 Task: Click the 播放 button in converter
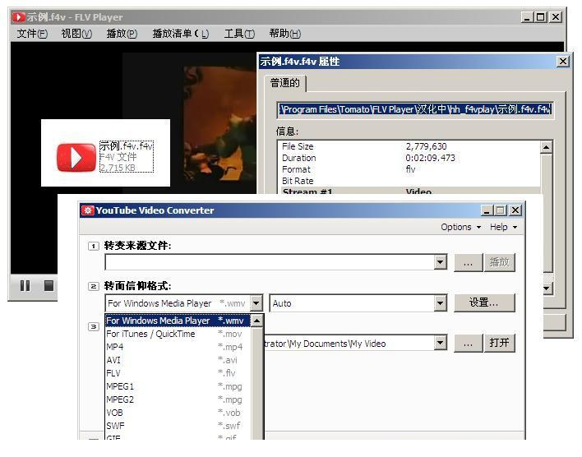pos(499,263)
